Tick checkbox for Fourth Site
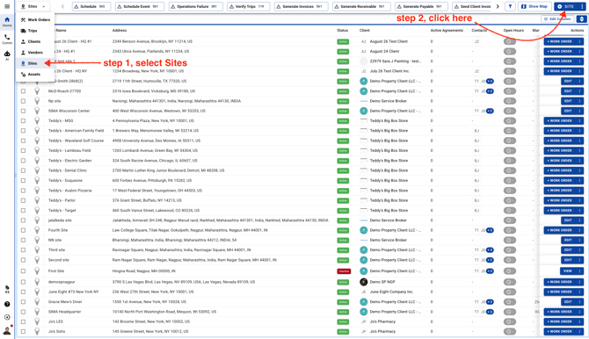Viewport: 589px width, 339px height. 23,230
